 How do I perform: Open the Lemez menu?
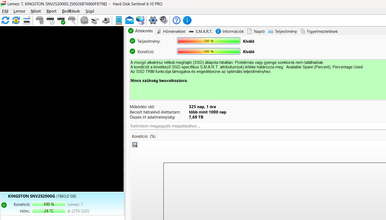click(x=19, y=11)
